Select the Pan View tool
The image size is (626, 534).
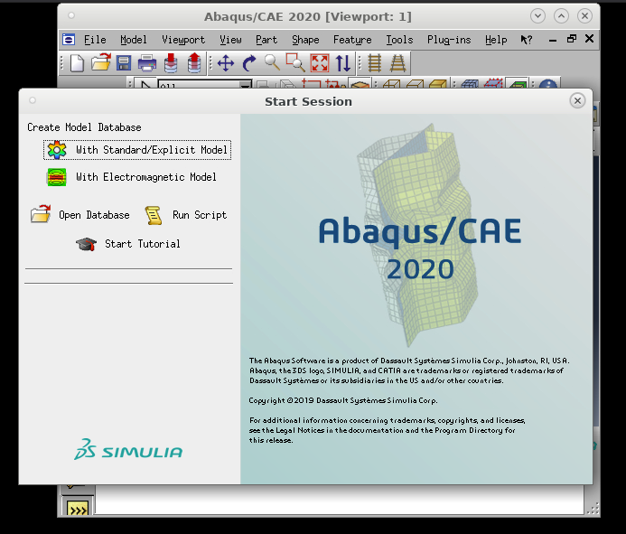[226, 63]
